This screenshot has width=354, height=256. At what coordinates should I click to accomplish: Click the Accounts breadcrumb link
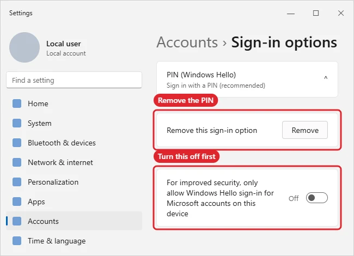[187, 42]
